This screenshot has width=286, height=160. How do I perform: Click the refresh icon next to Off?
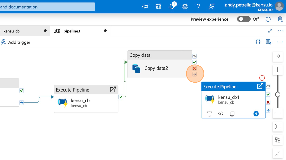pos(268,19)
